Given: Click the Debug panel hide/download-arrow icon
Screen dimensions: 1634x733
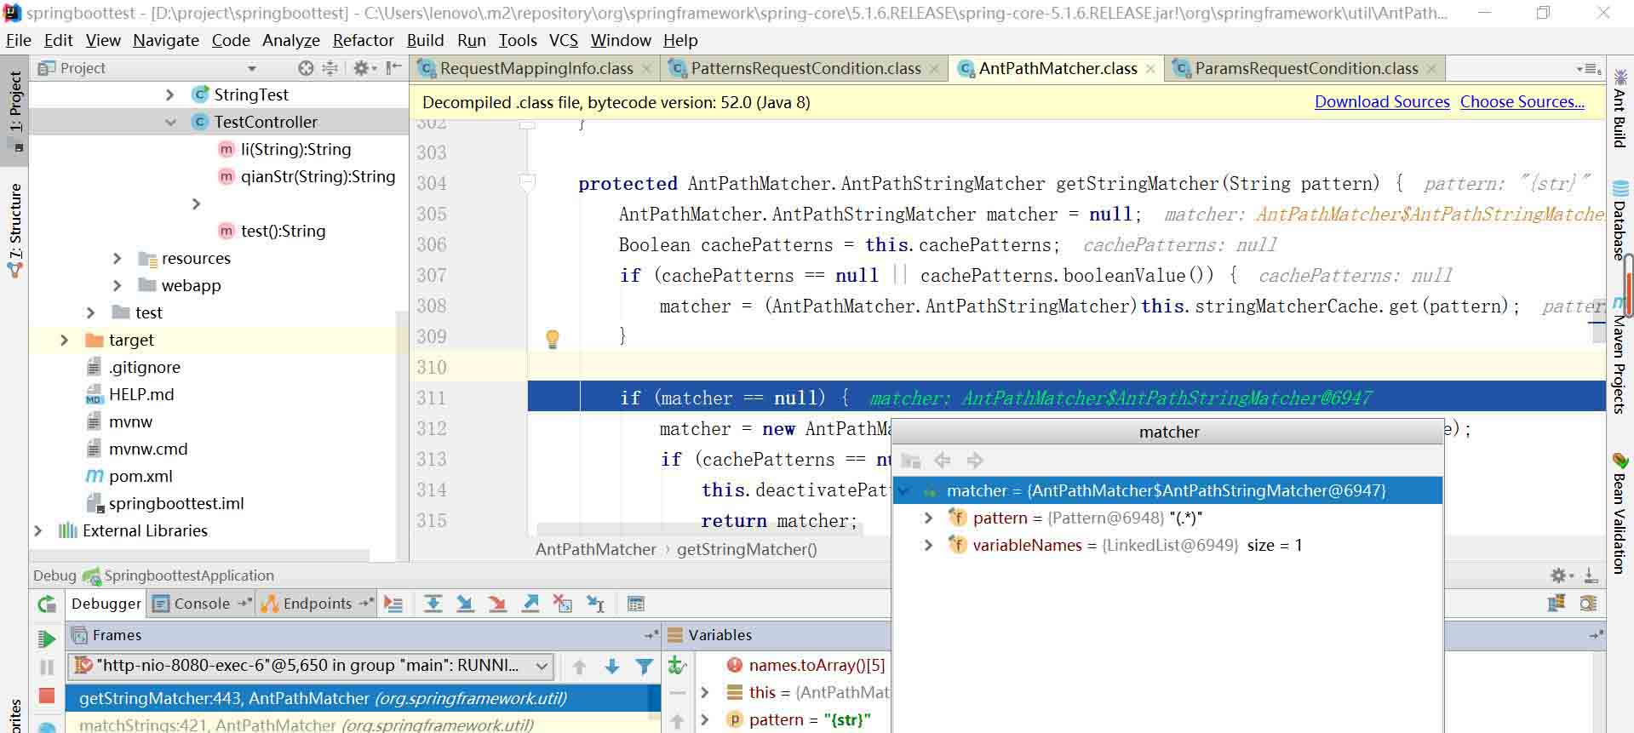Looking at the screenshot, I should [1590, 576].
